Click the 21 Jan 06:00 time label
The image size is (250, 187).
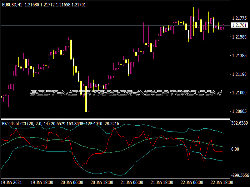(x=132, y=182)
